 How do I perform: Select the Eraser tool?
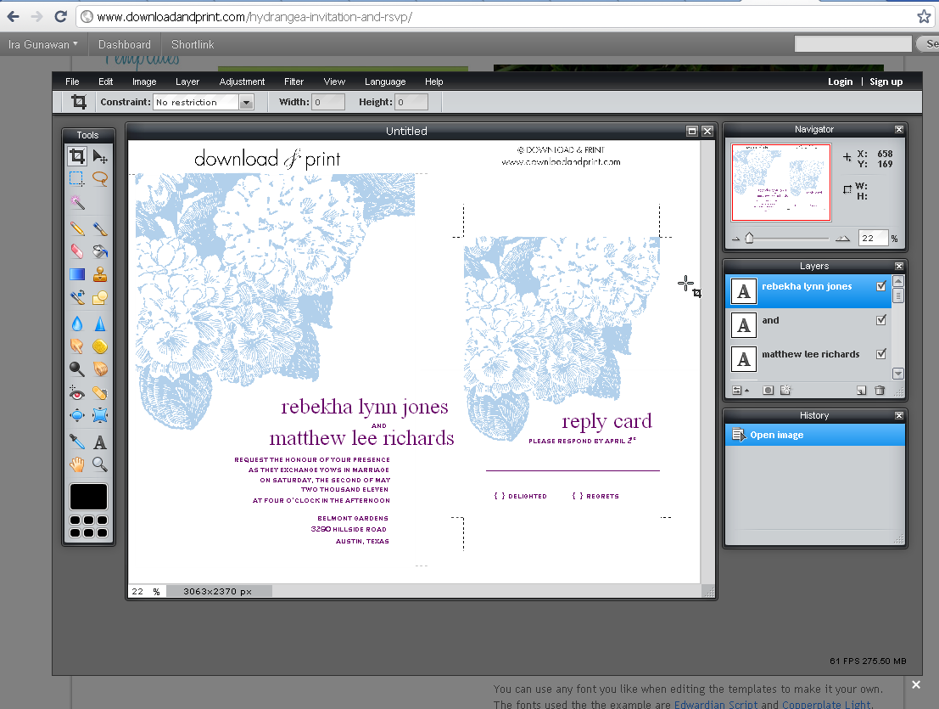pos(76,251)
